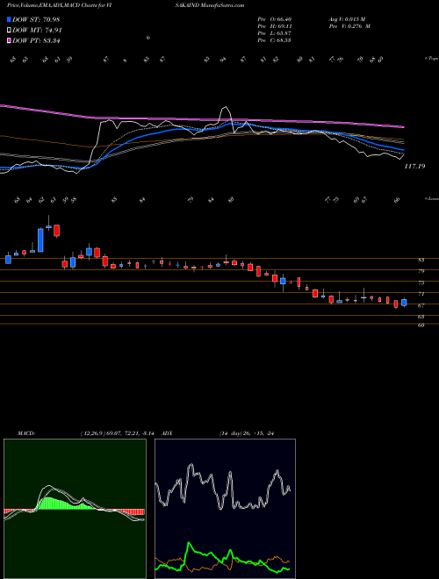The width and height of the screenshot is (439, 579).
Task: Click the 'ADX' indicator label
Action: coord(168,433)
